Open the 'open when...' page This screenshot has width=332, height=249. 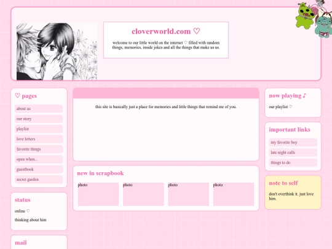click(39, 159)
